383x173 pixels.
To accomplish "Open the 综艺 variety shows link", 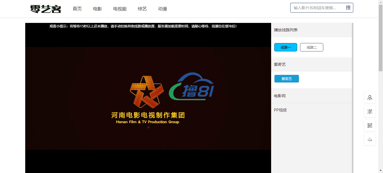I will click(x=142, y=9).
